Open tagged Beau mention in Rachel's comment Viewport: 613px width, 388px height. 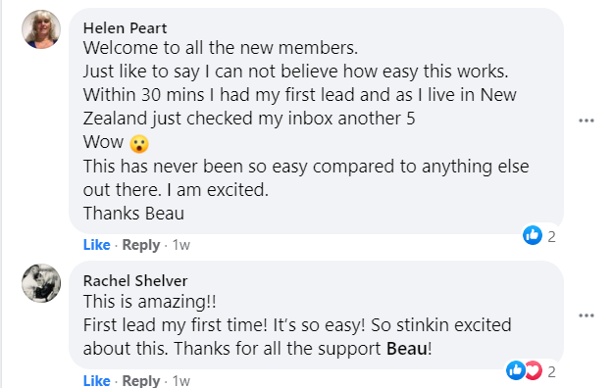pyautogui.click(x=407, y=349)
